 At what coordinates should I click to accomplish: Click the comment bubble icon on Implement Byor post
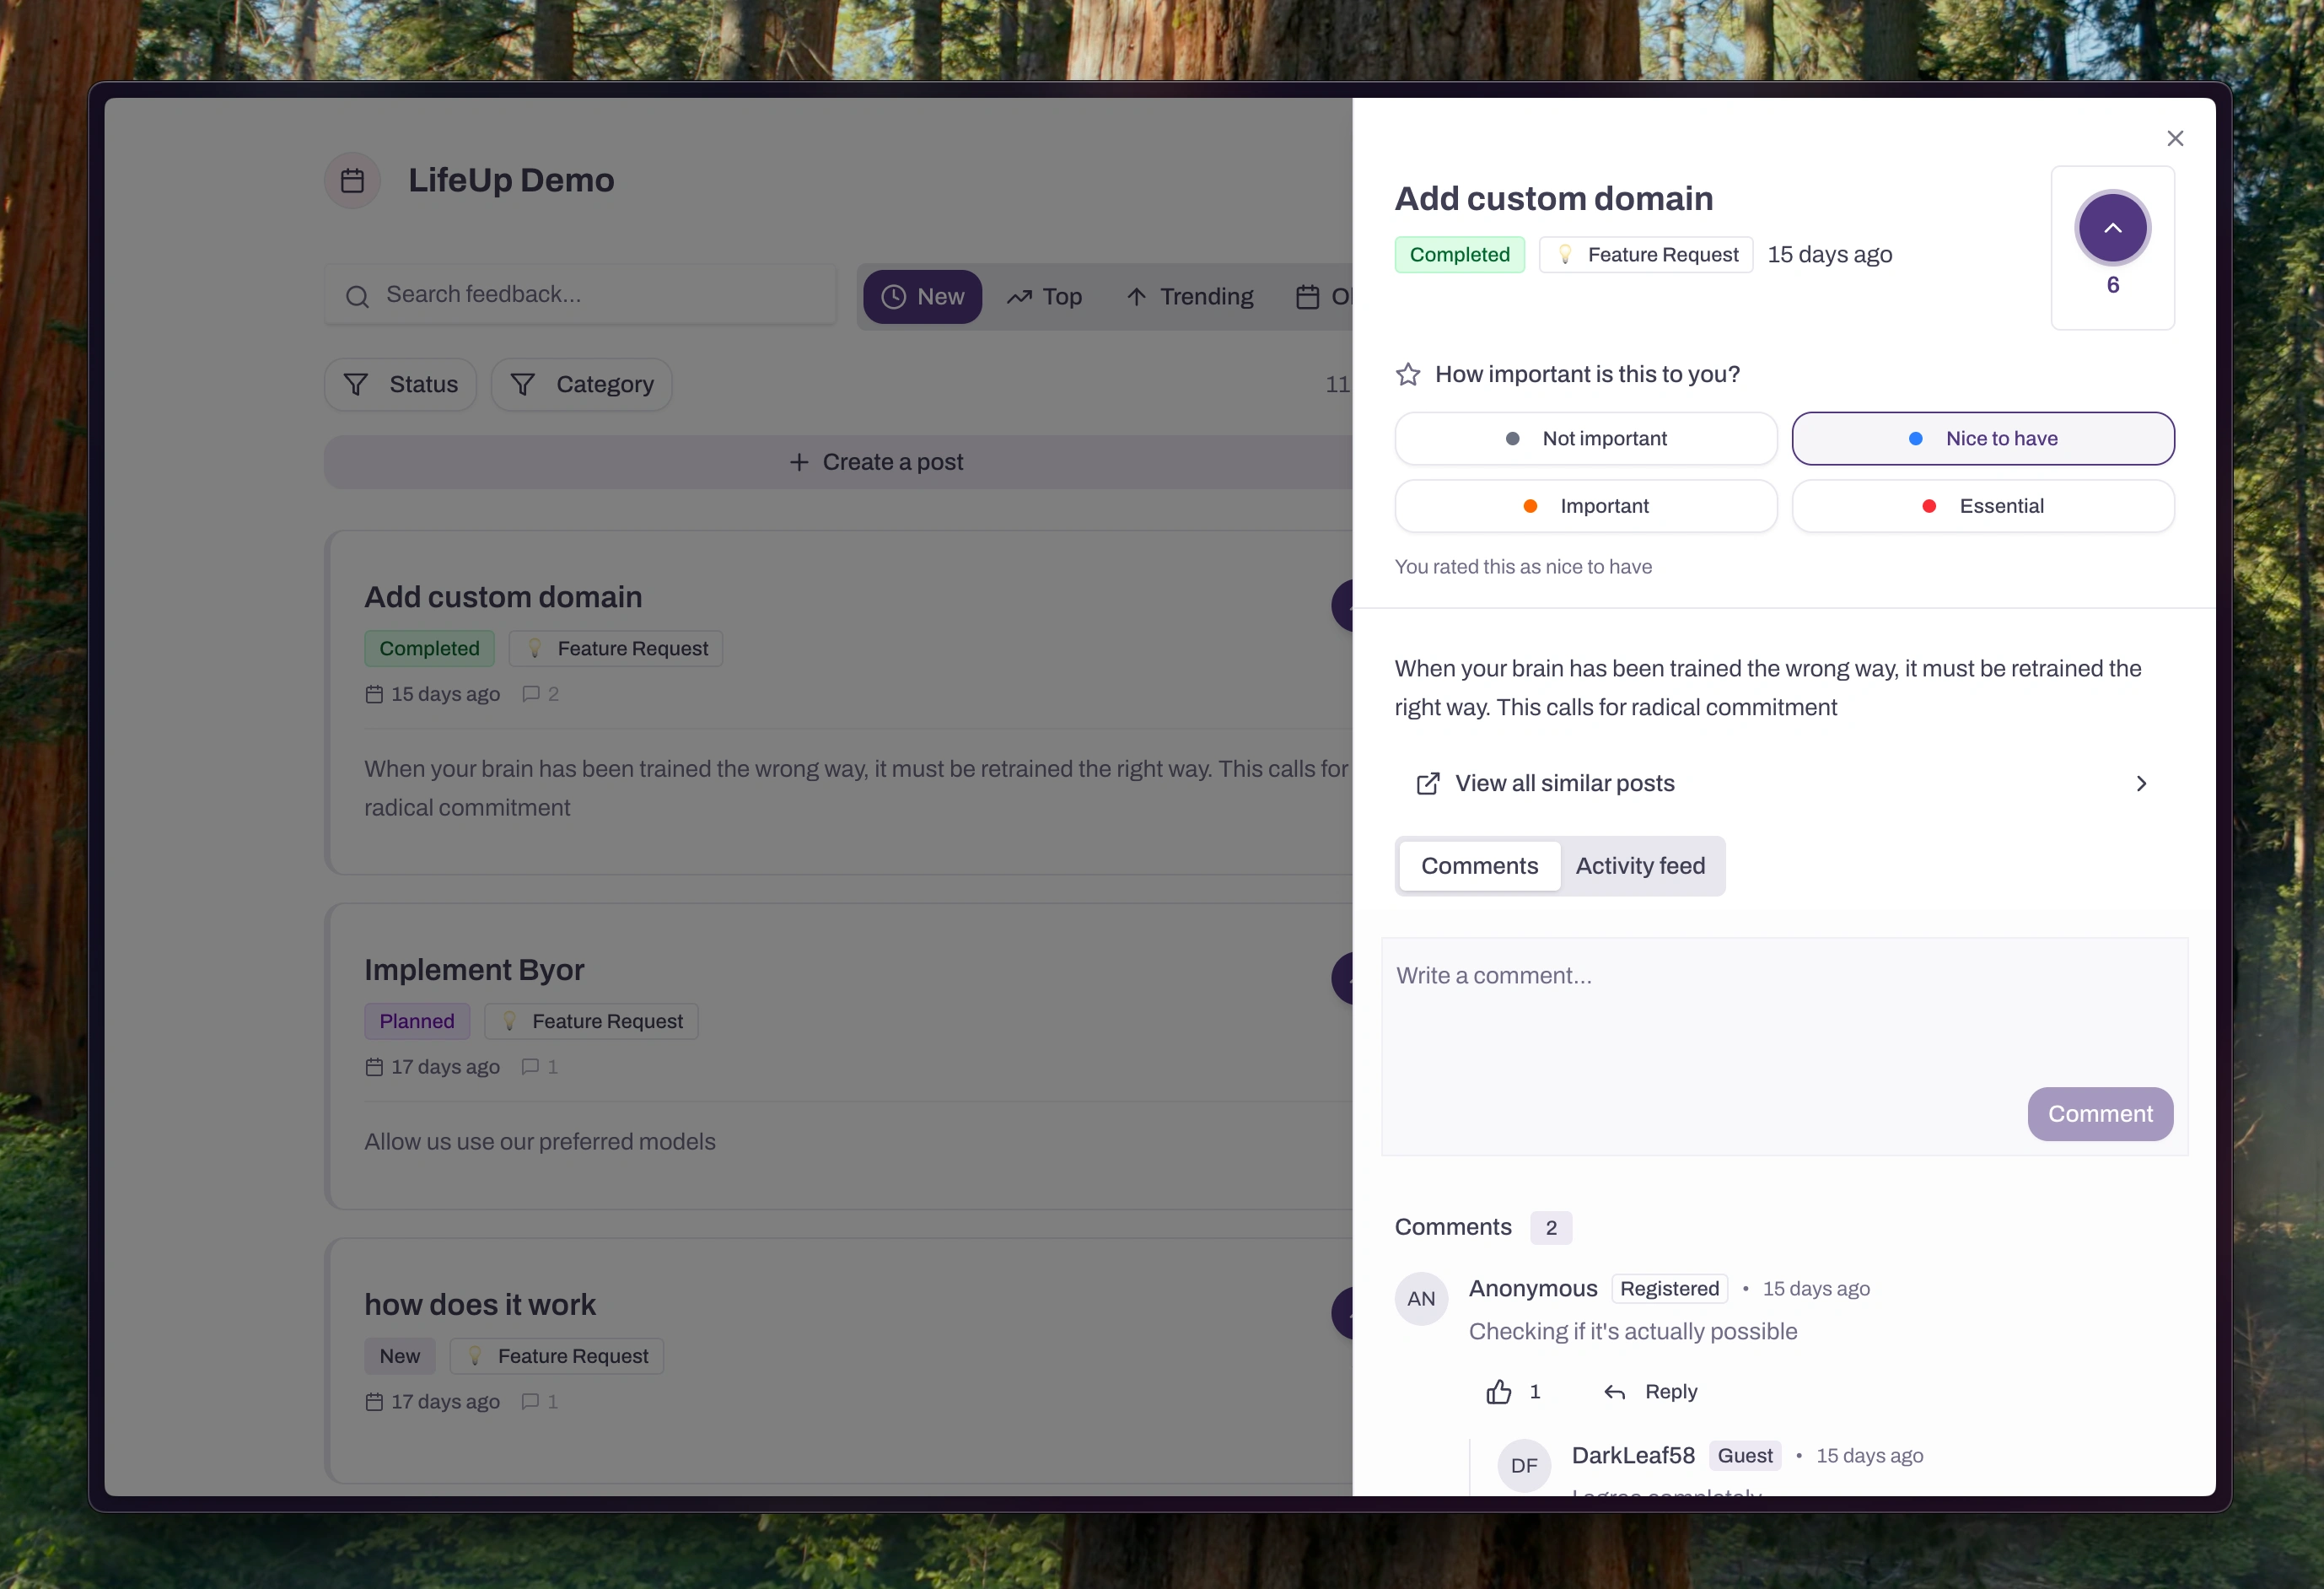(531, 1066)
